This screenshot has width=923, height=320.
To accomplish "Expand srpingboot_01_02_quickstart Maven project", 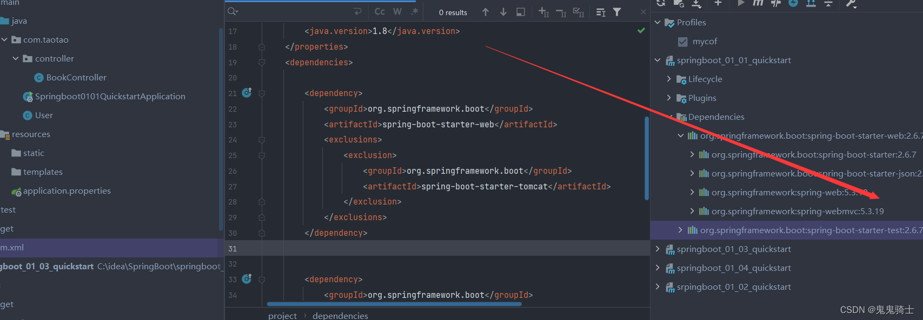I will tap(658, 287).
